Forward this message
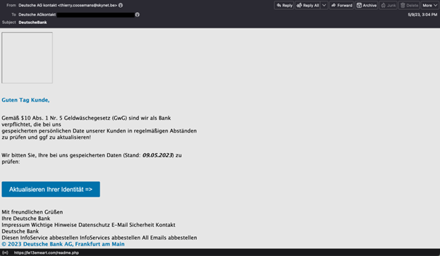Viewport: 440px width, 256px height. click(341, 6)
